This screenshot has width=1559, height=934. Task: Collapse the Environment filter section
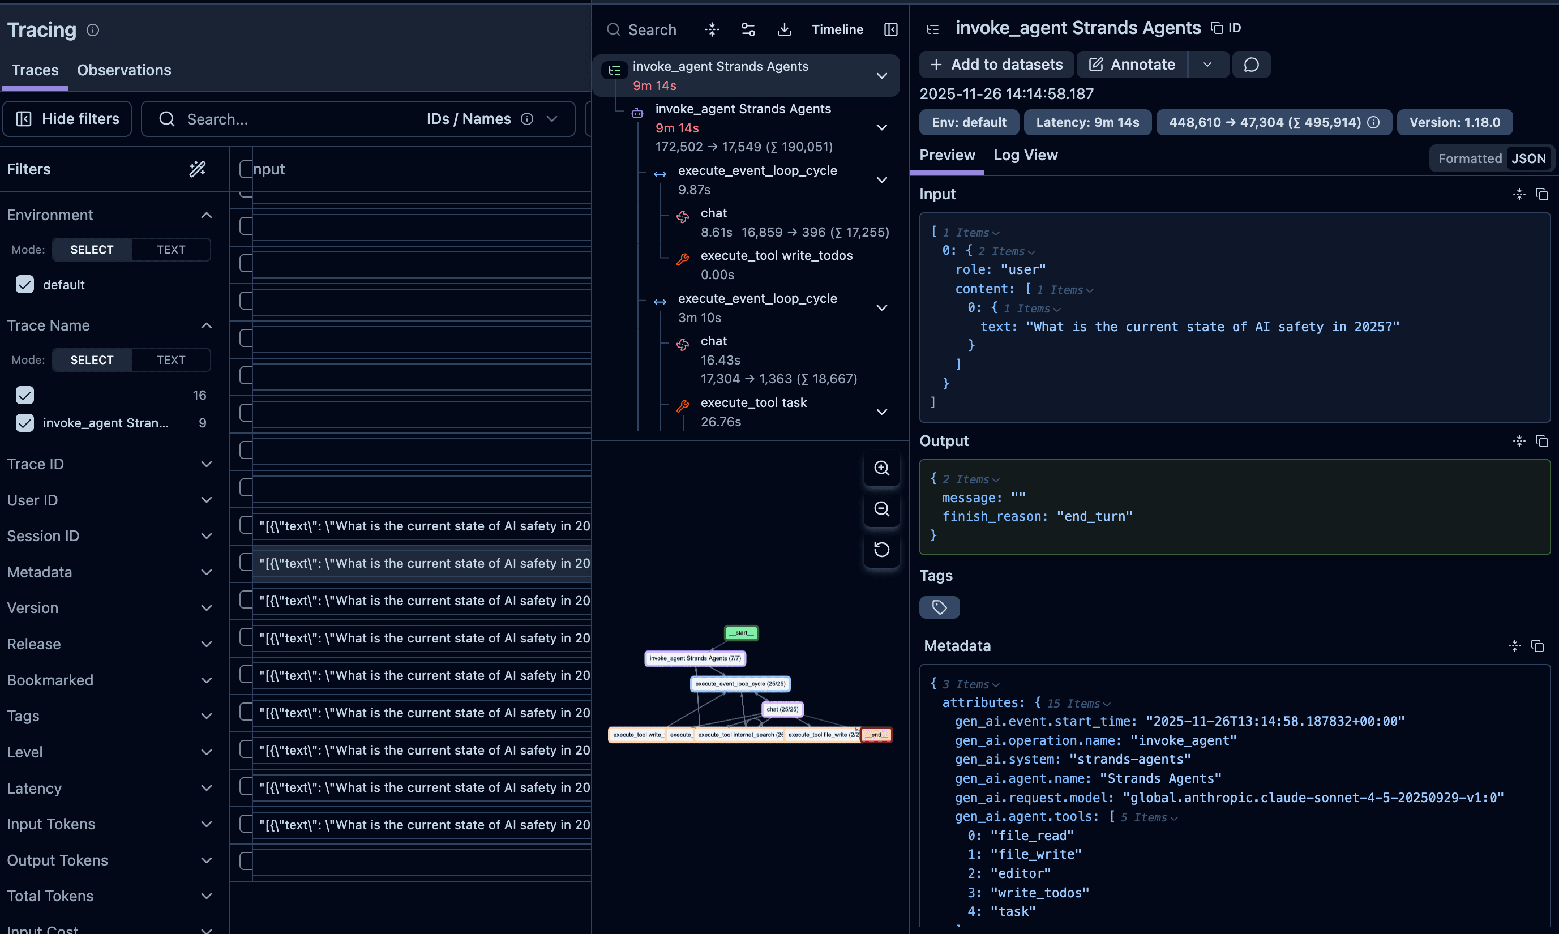click(206, 215)
